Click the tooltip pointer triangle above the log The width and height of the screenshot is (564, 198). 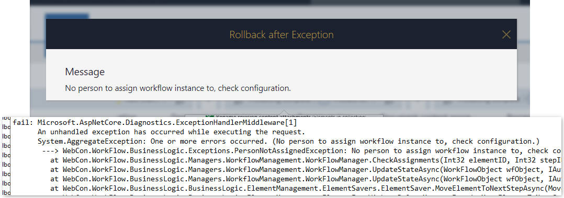[x=284, y=113]
